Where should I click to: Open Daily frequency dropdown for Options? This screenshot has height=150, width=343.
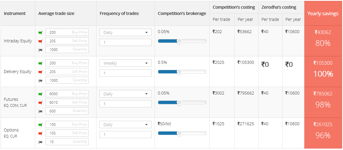coord(125,125)
